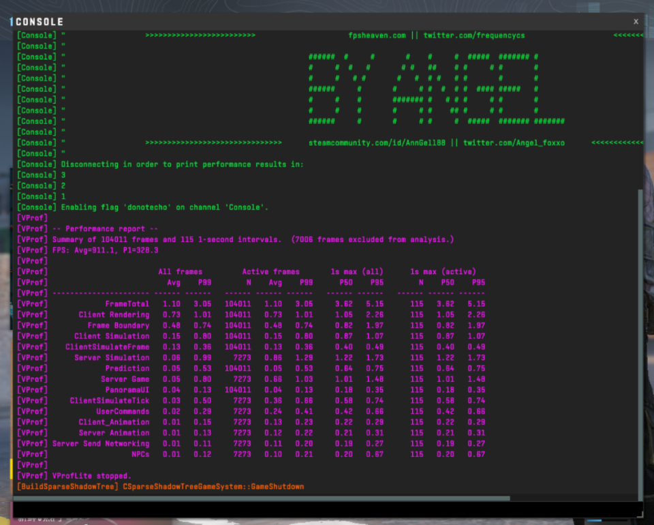654x525 pixels.
Task: Click the '-- Performance report --' line
Action: click(x=105, y=228)
